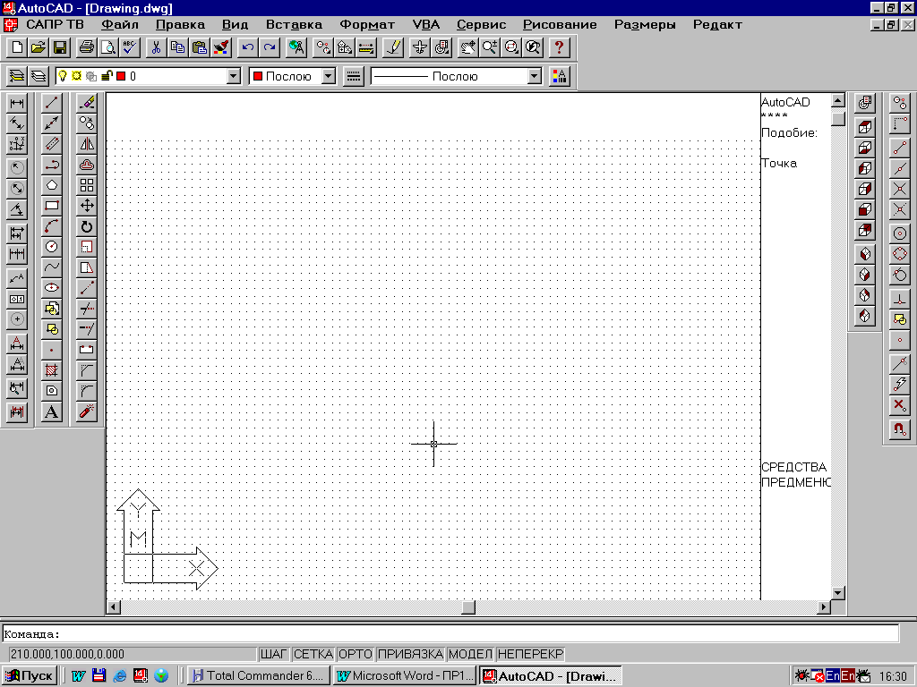Select the Rectangle draw tool

tap(51, 206)
